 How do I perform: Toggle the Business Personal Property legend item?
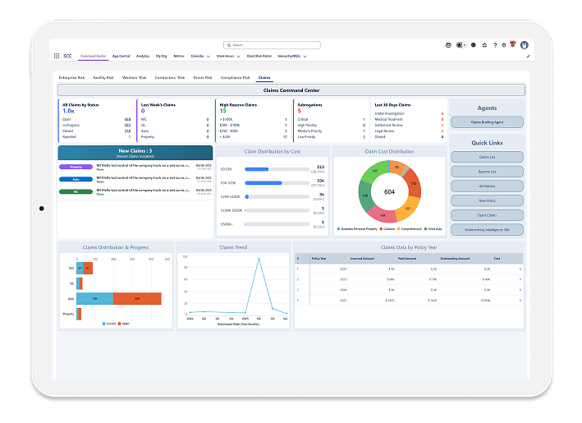coord(356,228)
